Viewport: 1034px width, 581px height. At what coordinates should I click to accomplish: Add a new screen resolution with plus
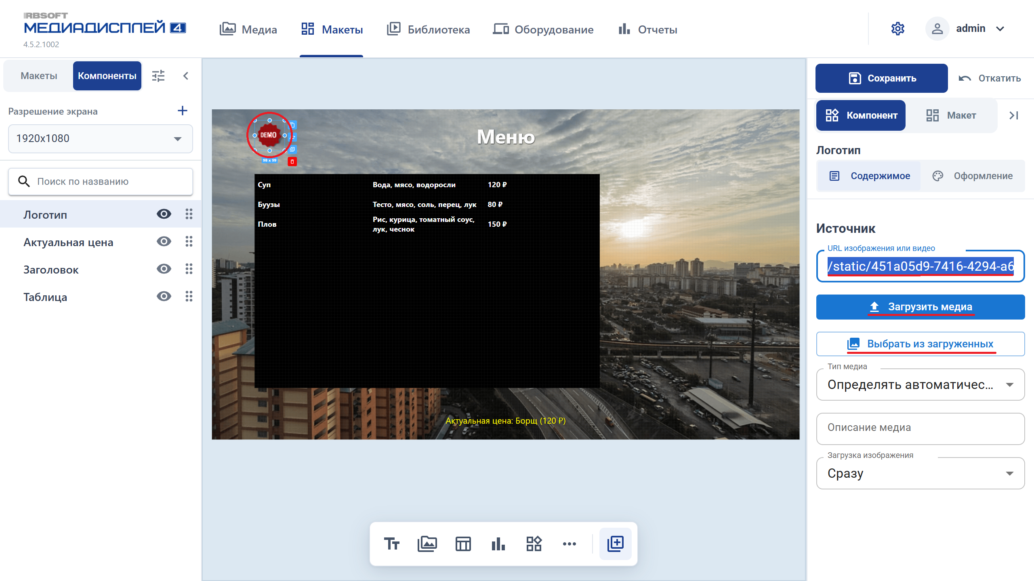pyautogui.click(x=183, y=111)
